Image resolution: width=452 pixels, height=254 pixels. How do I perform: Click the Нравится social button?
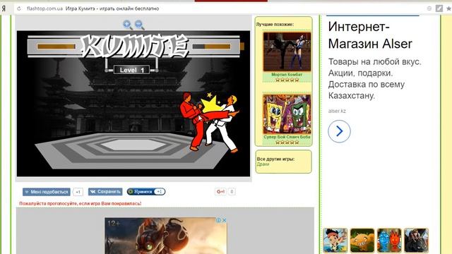point(146,191)
